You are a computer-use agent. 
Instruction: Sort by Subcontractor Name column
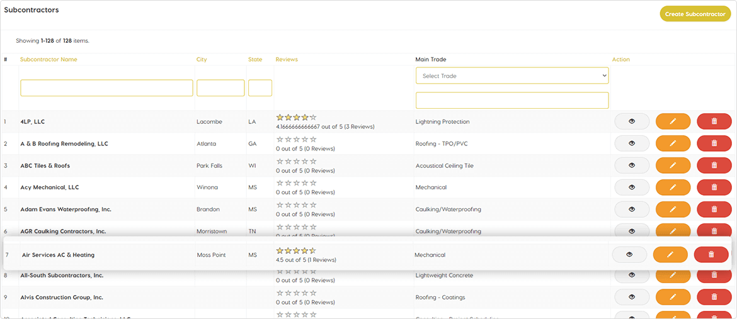[x=49, y=60]
